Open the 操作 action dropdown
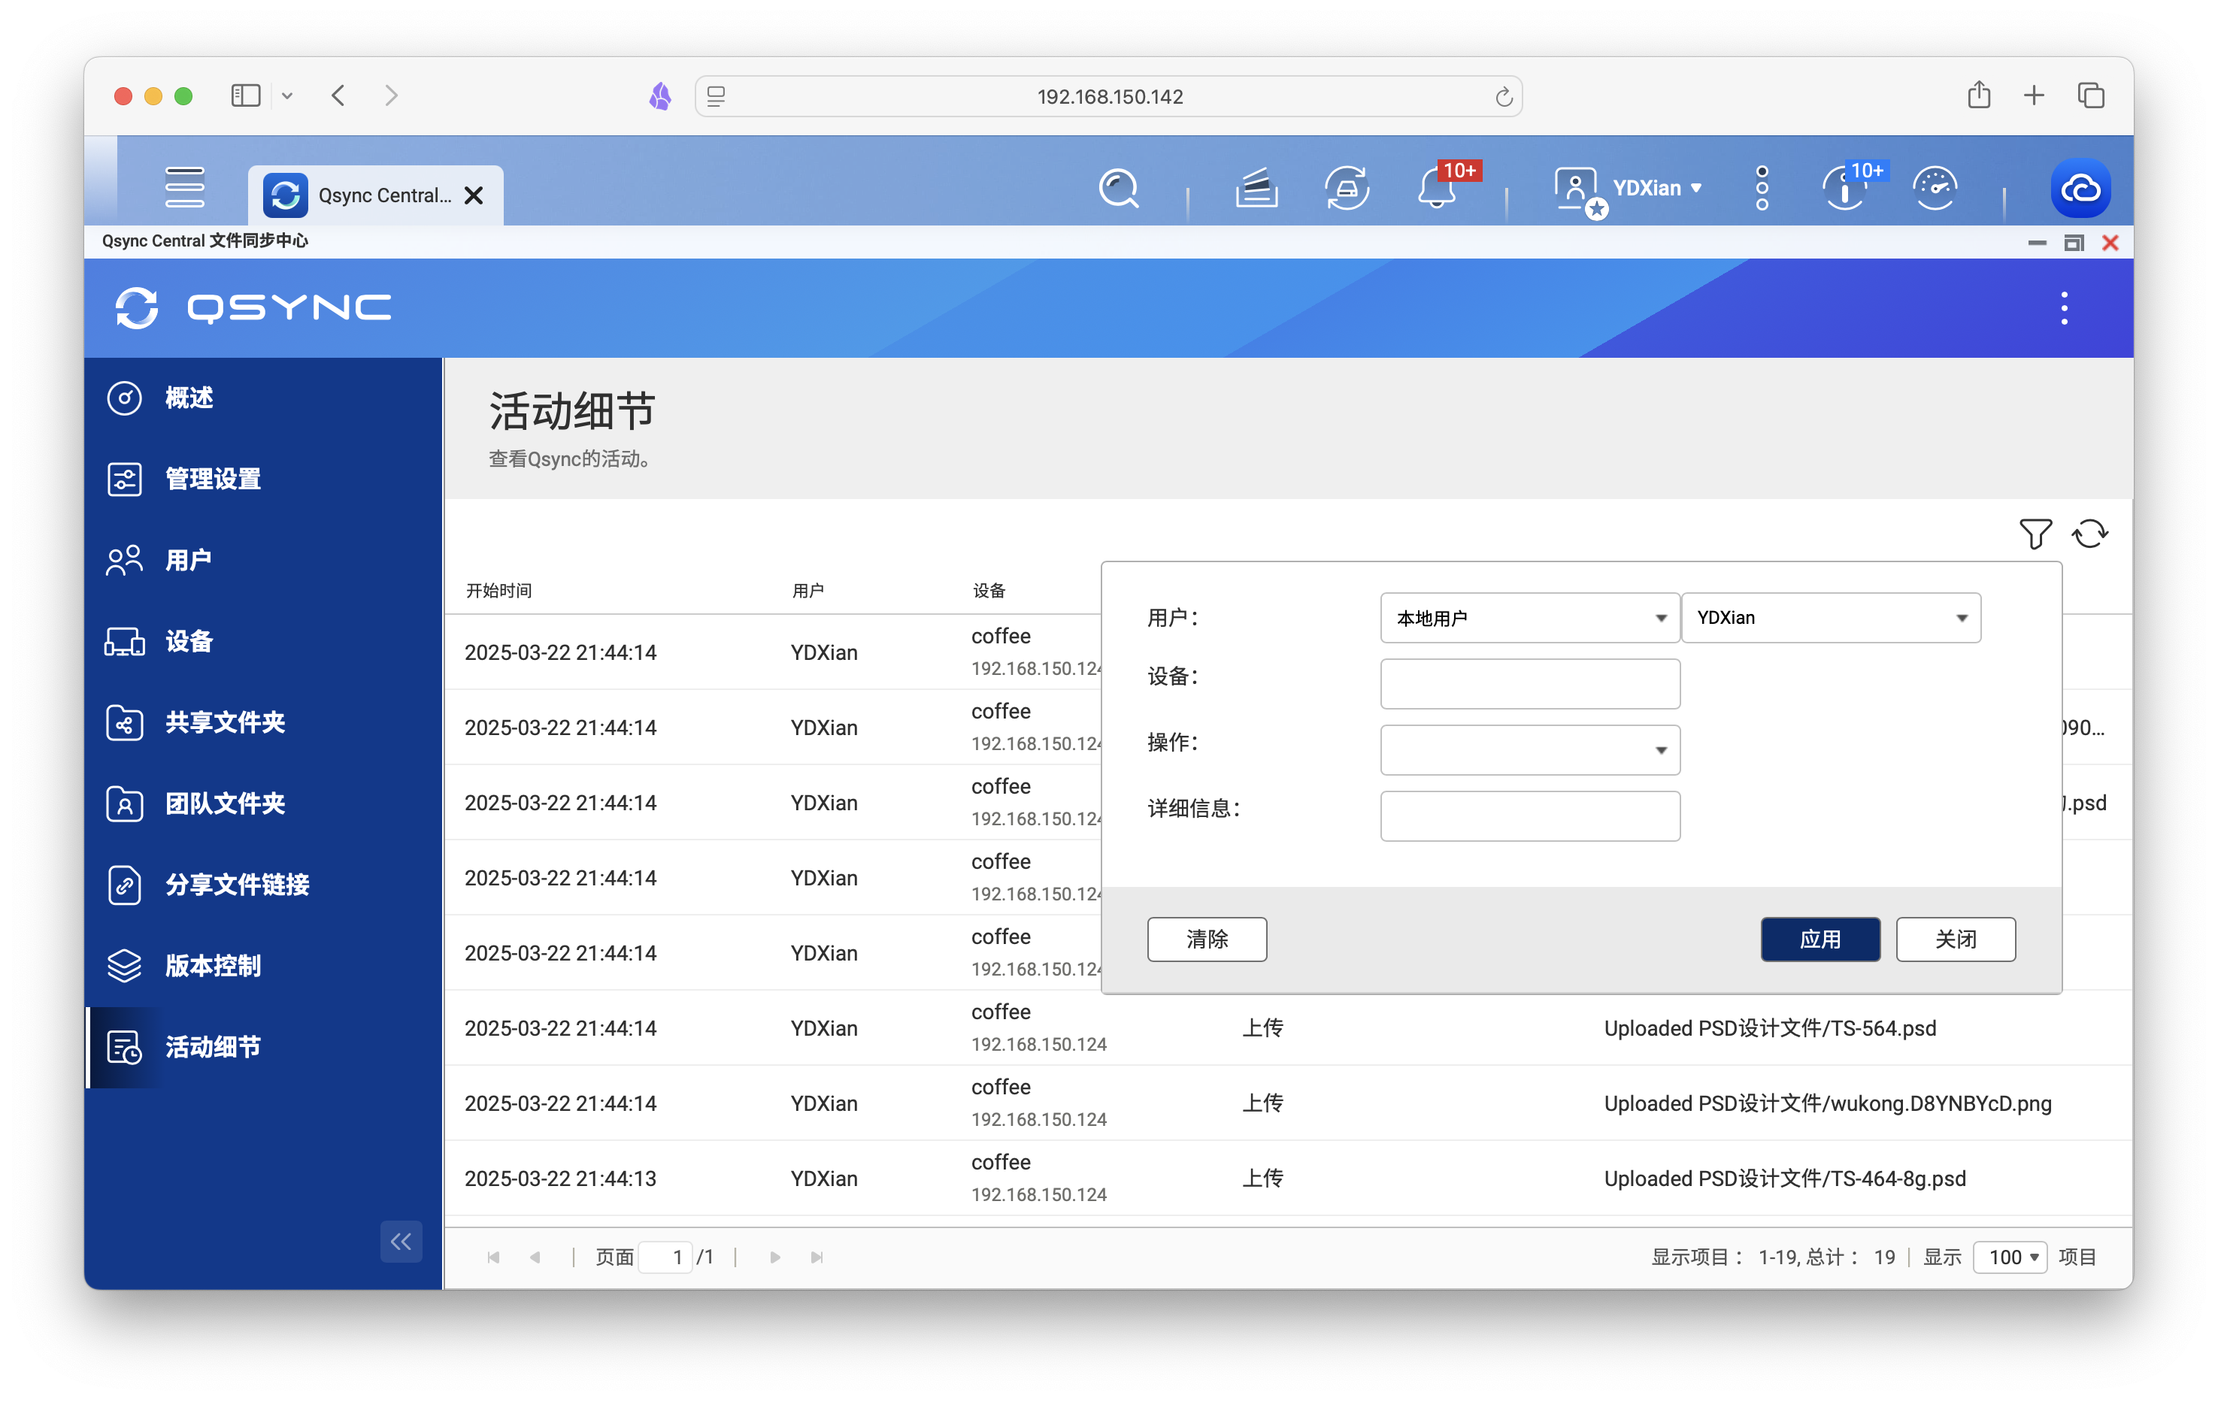2218x1401 pixels. pos(1529,750)
